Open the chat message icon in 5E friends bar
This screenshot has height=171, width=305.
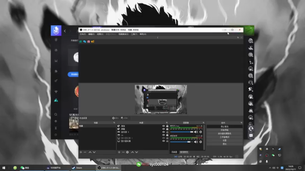click(x=251, y=136)
